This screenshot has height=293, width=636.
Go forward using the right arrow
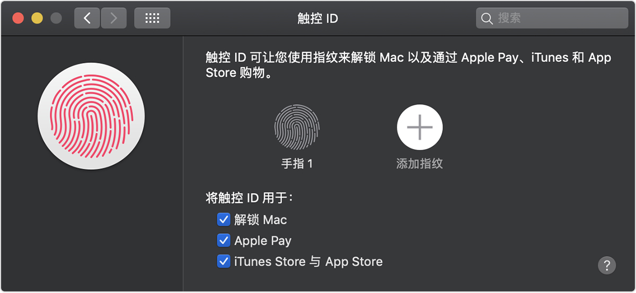pos(113,19)
